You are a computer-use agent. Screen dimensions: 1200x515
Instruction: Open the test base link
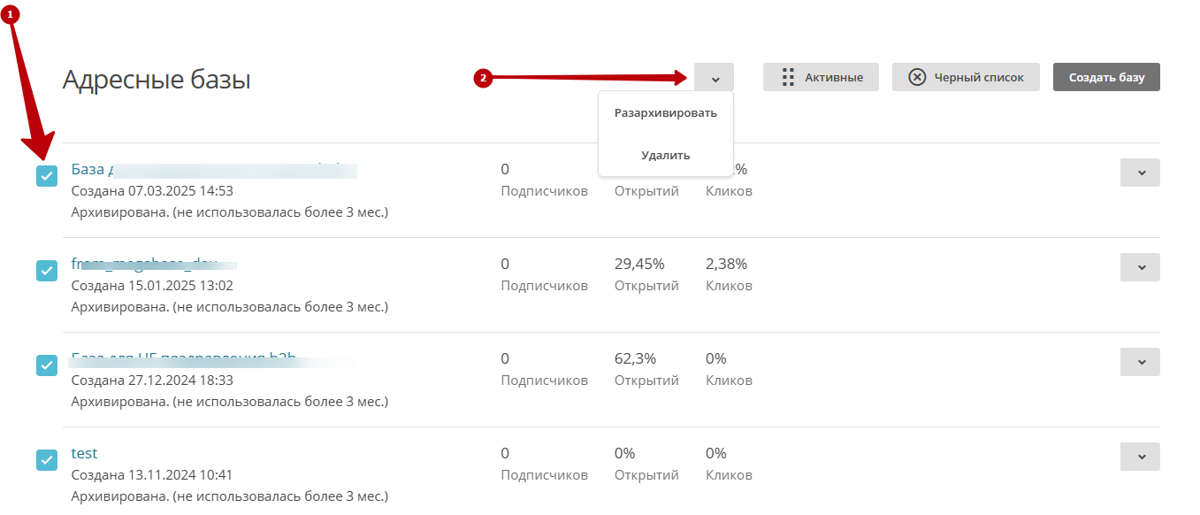(x=84, y=453)
